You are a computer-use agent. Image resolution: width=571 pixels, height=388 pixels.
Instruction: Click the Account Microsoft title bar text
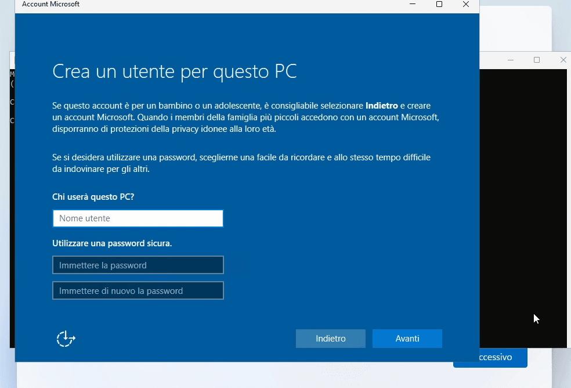(50, 5)
